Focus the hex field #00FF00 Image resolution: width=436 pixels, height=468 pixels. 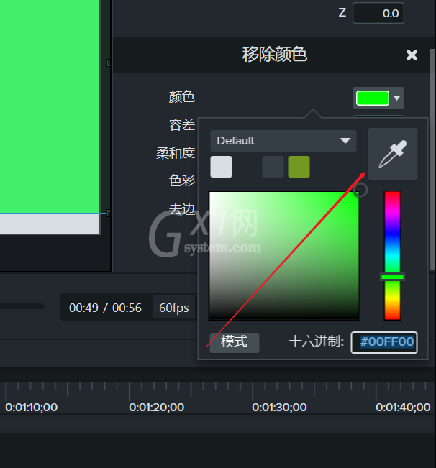[384, 342]
